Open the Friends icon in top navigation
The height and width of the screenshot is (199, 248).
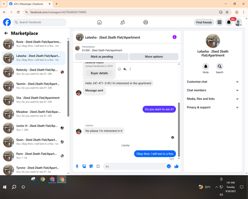[x=123, y=22]
